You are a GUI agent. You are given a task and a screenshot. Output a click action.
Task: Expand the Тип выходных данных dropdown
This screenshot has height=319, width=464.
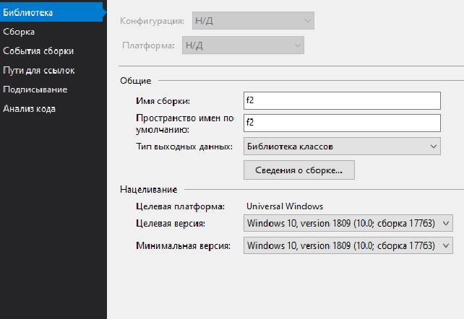342,147
